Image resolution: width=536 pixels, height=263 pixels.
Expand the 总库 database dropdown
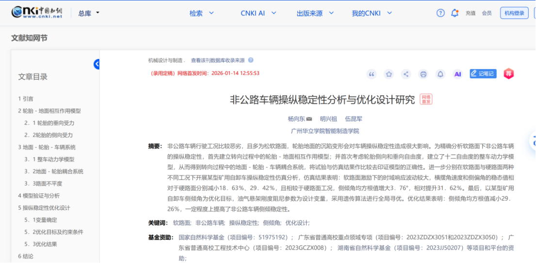click(89, 13)
